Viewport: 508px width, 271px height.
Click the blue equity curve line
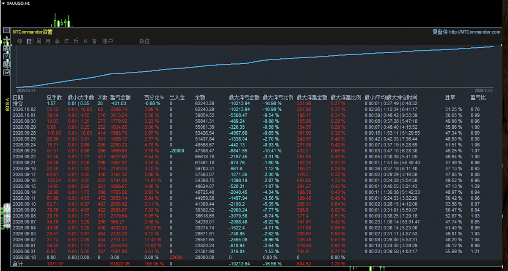tap(254, 62)
